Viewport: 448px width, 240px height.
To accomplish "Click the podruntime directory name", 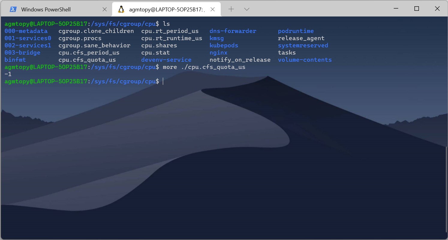I will point(296,31).
